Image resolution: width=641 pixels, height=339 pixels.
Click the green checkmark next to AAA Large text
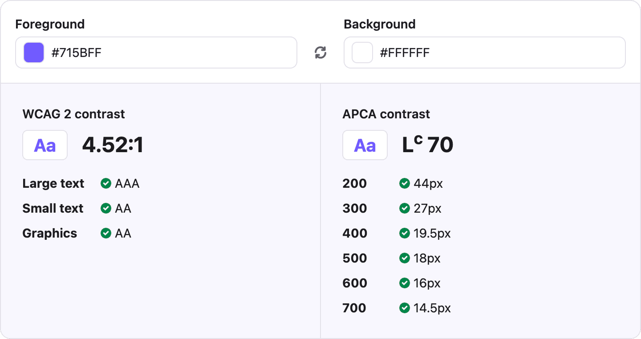point(105,183)
